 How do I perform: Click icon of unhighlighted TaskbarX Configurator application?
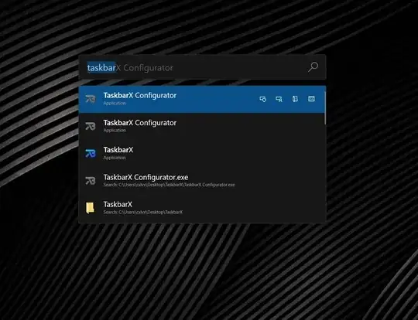coord(91,126)
